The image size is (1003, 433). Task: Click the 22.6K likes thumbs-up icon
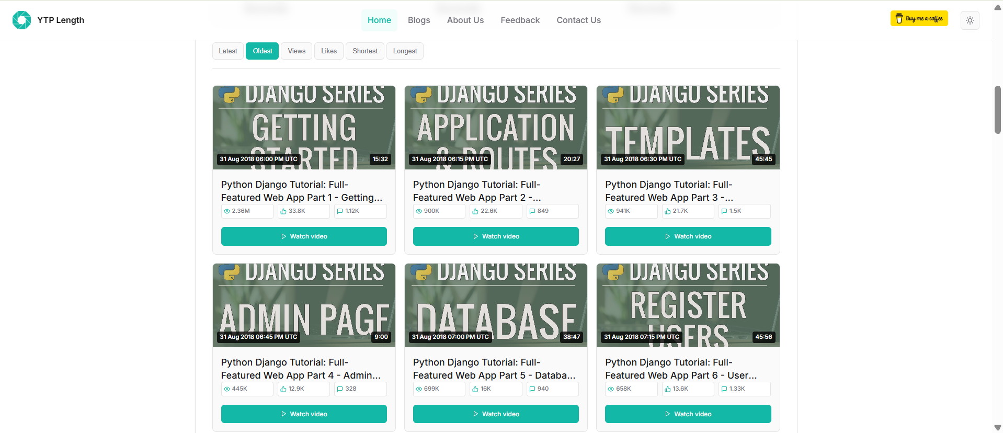click(475, 211)
